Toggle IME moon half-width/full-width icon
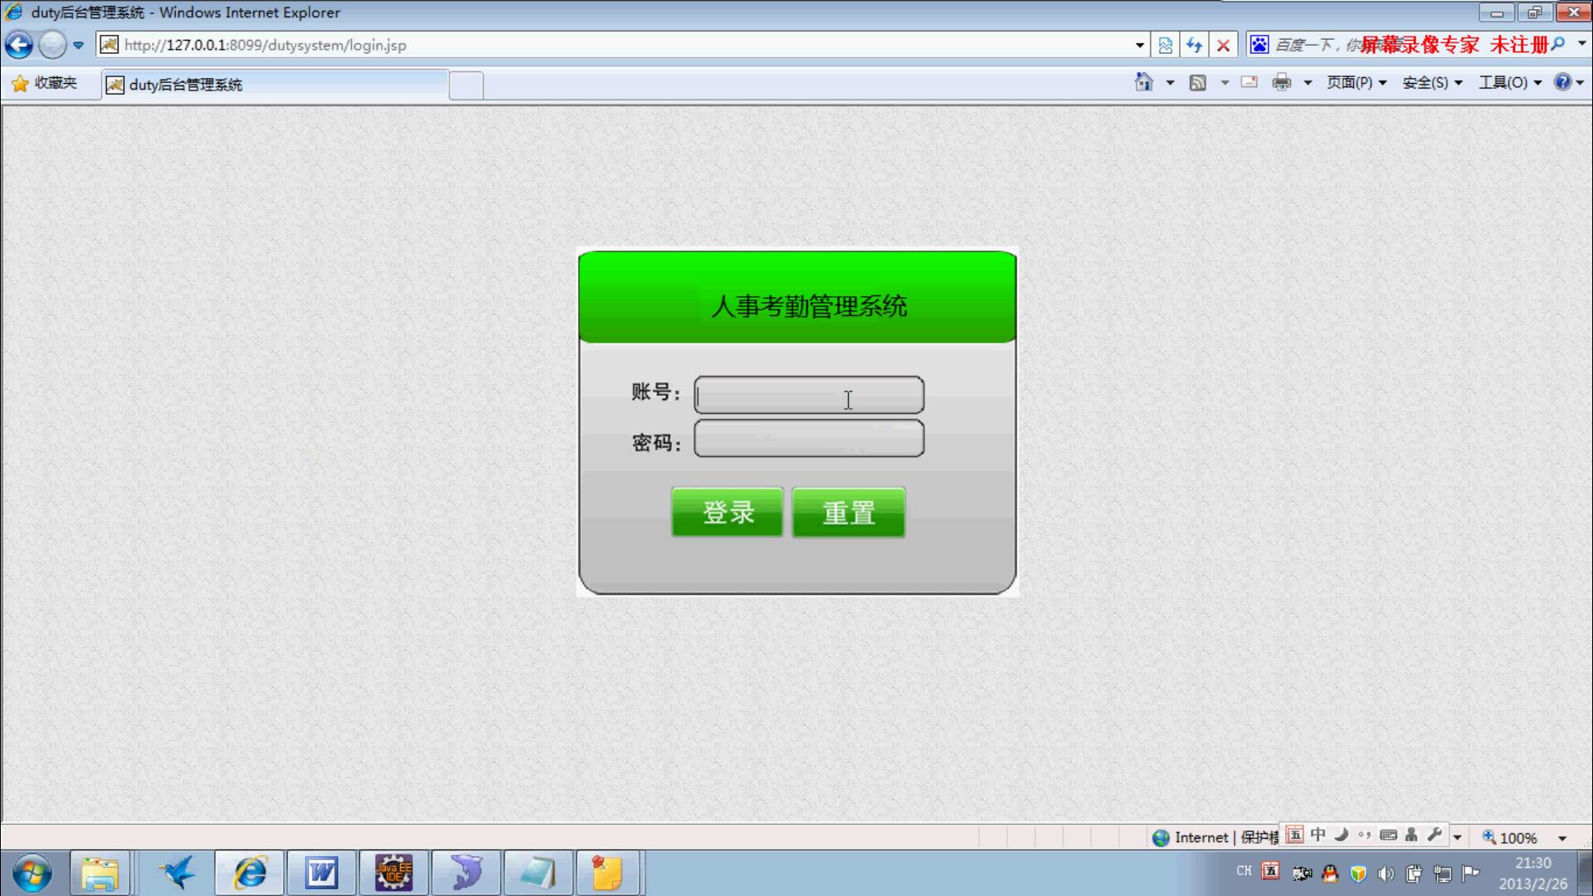 1341,835
